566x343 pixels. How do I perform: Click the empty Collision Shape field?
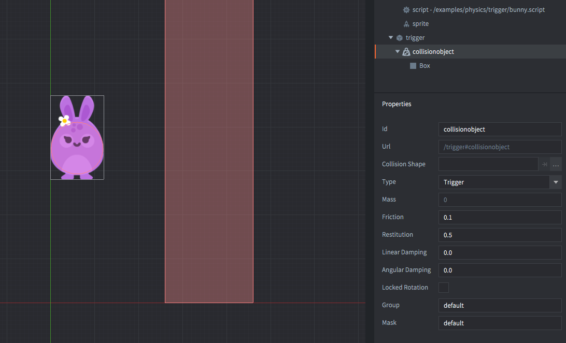pos(488,164)
